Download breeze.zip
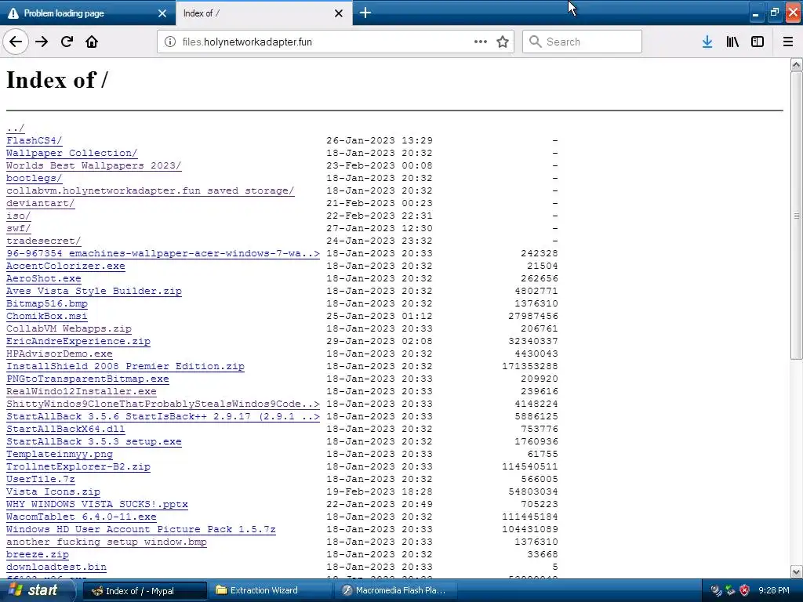This screenshot has width=803, height=602. [38, 554]
